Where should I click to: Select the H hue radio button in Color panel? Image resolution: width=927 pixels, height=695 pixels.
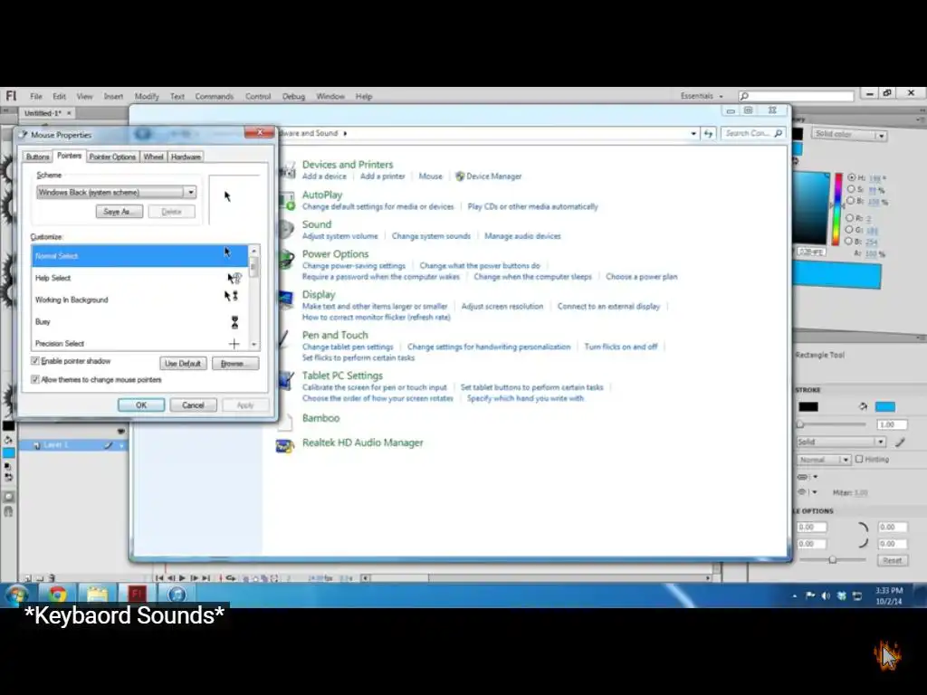tap(851, 177)
